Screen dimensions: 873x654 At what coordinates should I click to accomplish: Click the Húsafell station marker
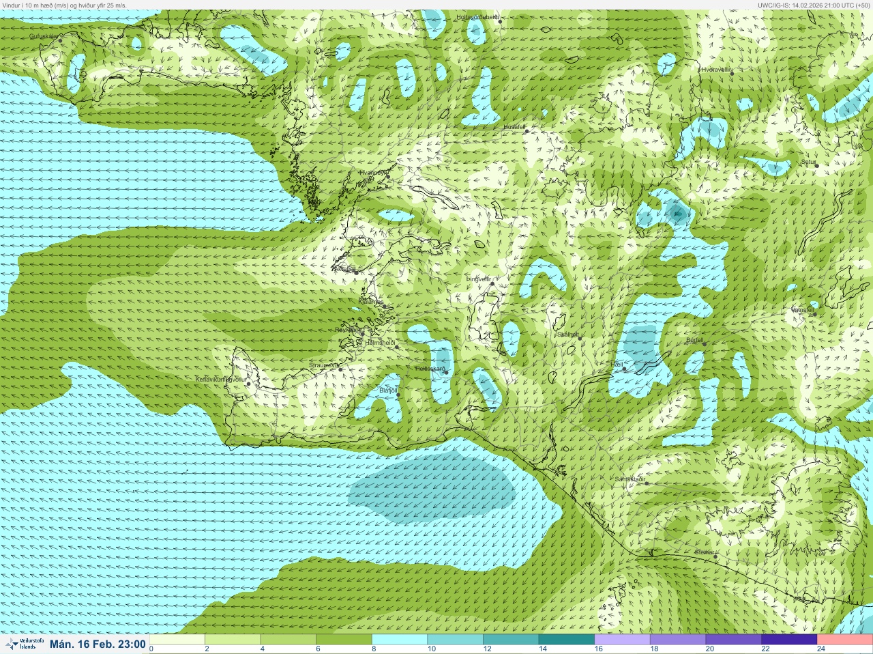[527, 131]
